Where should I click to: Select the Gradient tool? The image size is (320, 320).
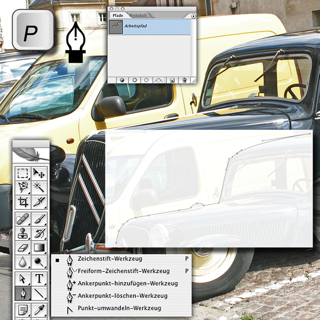click(x=39, y=248)
